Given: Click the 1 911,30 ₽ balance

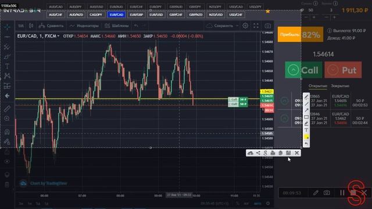Looking at the screenshot, I should coord(355,10).
